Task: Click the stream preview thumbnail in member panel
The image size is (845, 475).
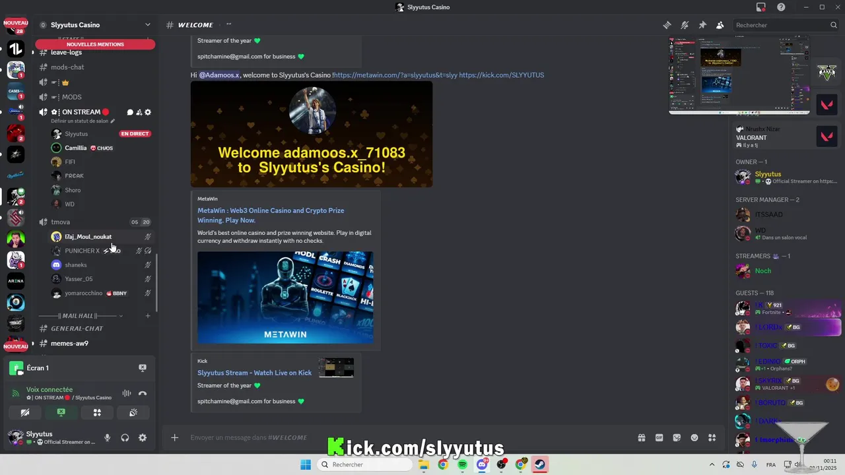Action: [739, 75]
